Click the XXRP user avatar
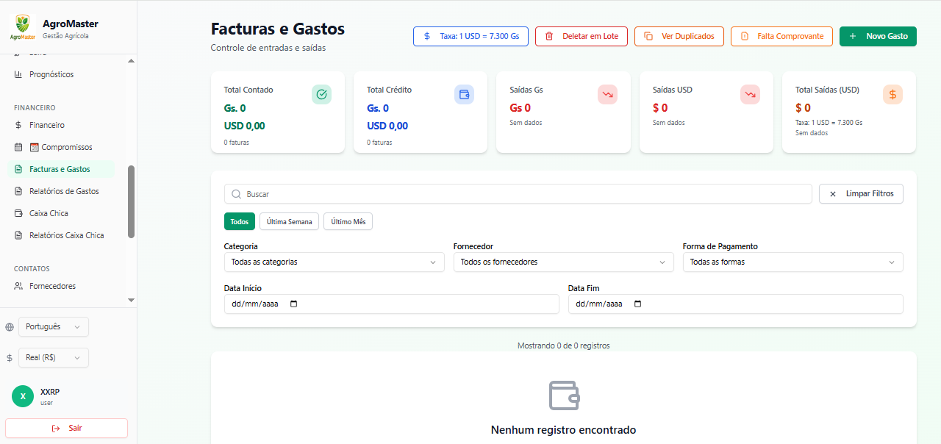Image resolution: width=941 pixels, height=444 pixels. click(23, 396)
